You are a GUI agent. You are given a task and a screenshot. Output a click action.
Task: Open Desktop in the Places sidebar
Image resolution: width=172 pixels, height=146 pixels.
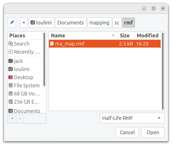tap(25, 77)
